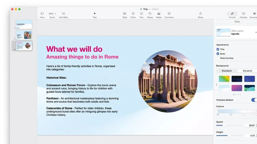Viewport: 257px width, 144px height.
Task: Open the Zoom percentage dropdown
Action: 52,14
